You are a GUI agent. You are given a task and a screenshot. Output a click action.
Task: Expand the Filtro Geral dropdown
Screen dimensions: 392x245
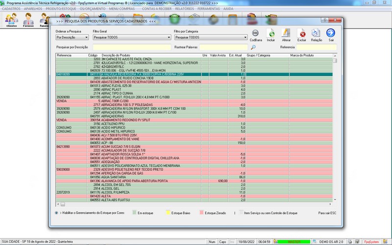coord(131,37)
